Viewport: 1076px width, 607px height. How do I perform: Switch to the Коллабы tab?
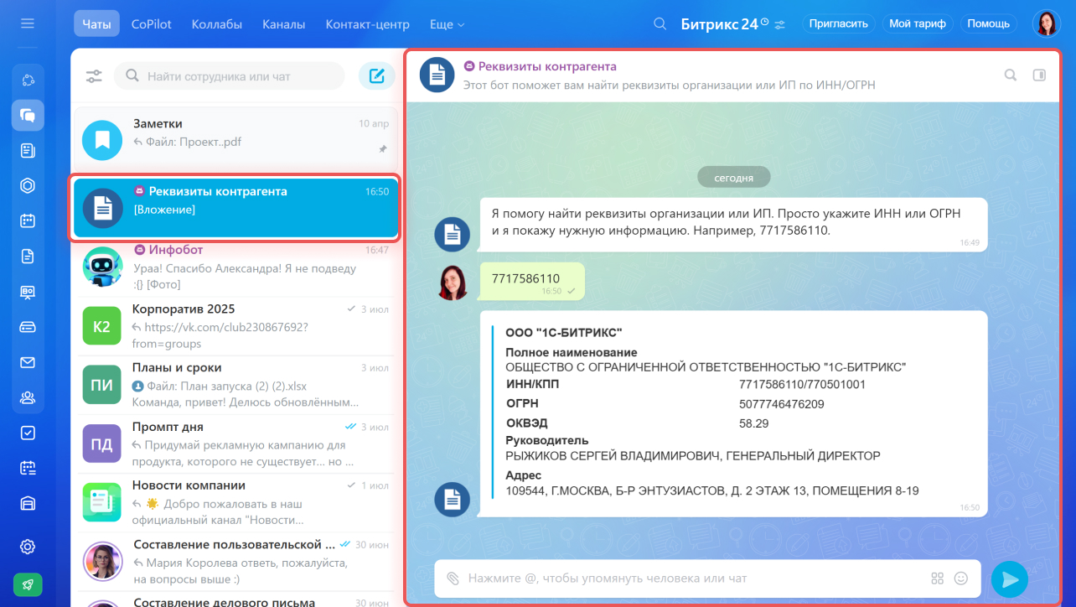[217, 24]
